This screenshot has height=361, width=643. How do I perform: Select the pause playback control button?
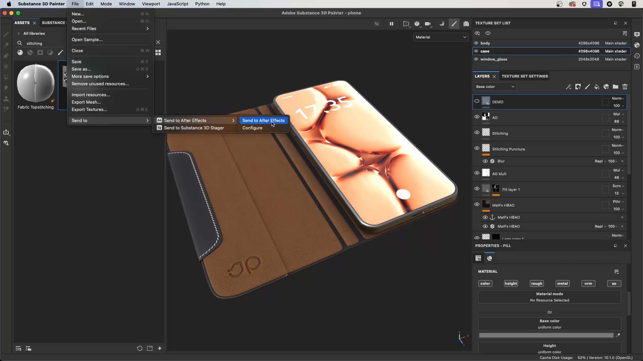pos(391,24)
